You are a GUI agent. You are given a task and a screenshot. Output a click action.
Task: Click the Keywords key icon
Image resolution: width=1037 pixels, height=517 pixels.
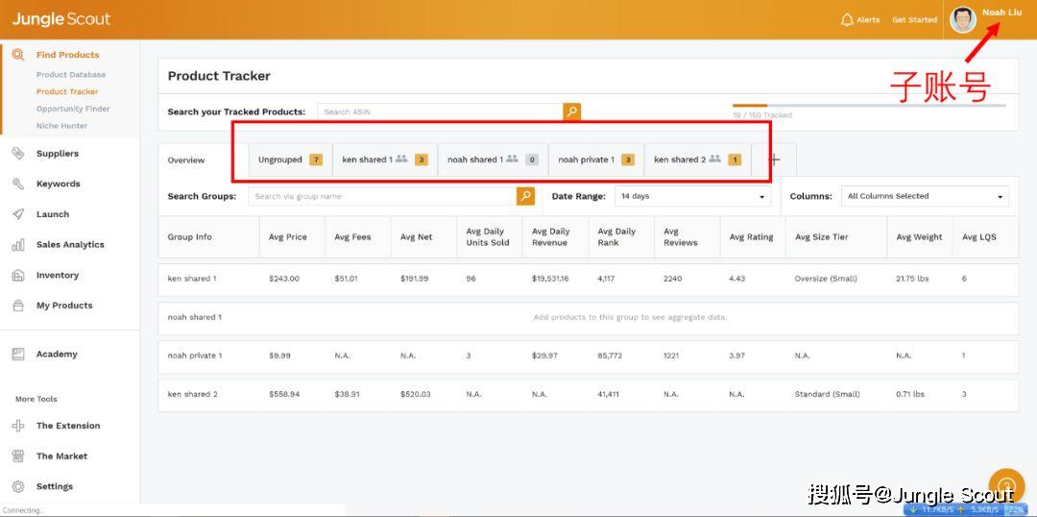coord(18,185)
